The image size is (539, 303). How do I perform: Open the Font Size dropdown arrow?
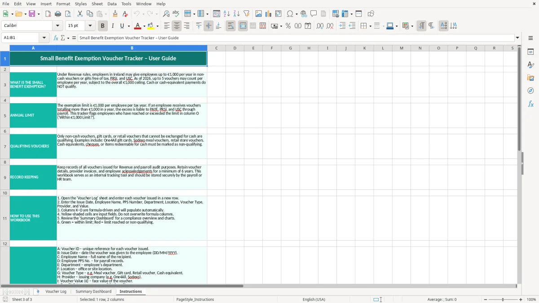pos(90,26)
